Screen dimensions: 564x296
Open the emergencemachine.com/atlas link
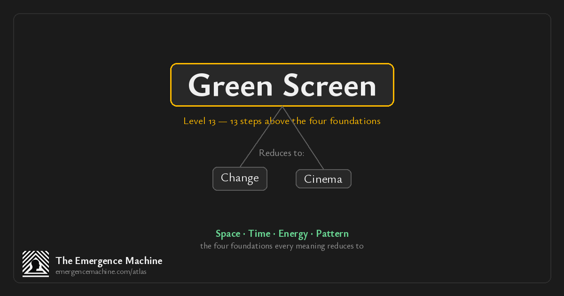coord(101,272)
